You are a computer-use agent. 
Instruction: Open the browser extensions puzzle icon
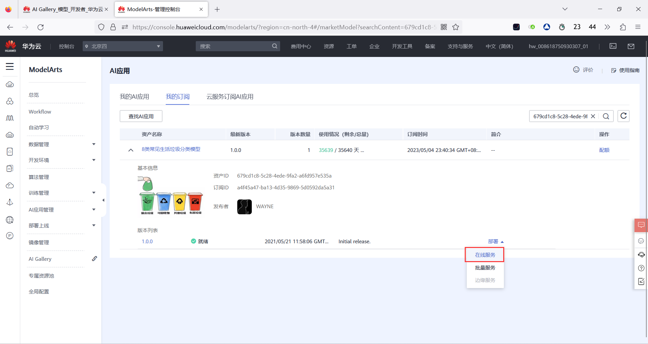coord(623,27)
